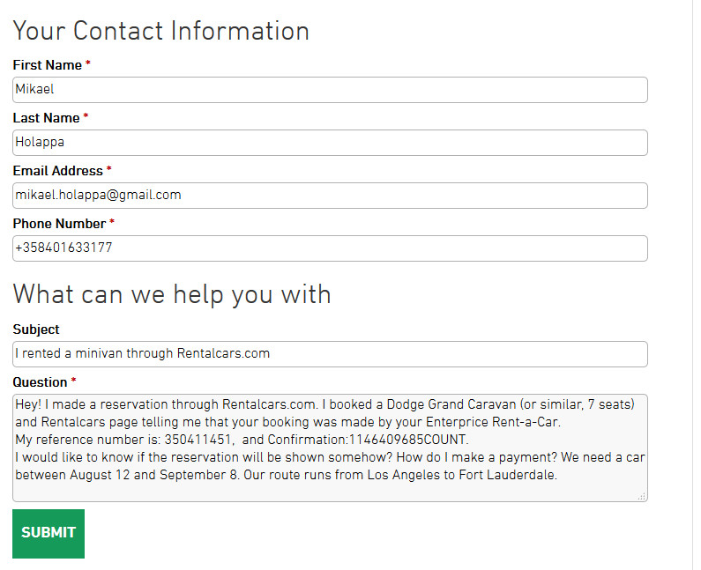Click the Phone Number label
This screenshot has width=701, height=570.
59,224
